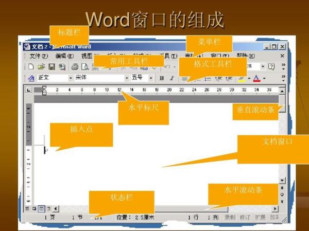Image resolution: width=309 pixels, height=231 pixels.
Task: Expand the 宋体 font dropdown arrow
Action: [x=127, y=78]
